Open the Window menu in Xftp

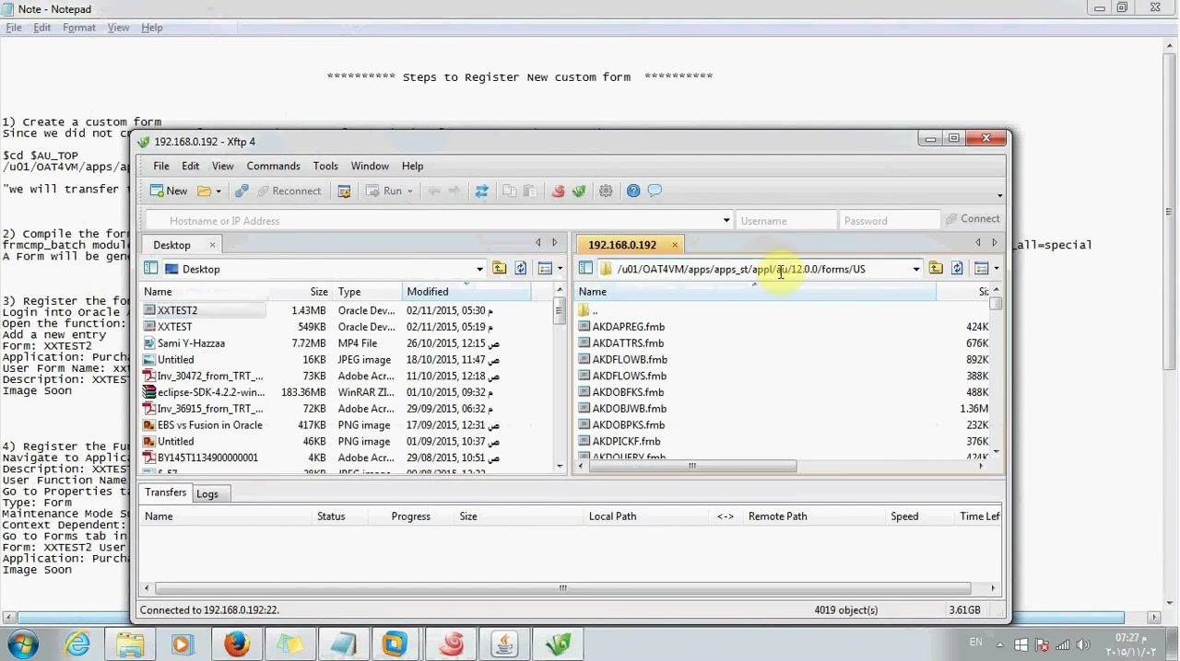pyautogui.click(x=370, y=167)
